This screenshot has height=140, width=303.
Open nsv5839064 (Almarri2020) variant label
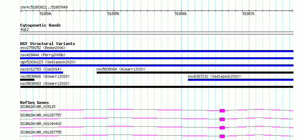click(x=121, y=69)
